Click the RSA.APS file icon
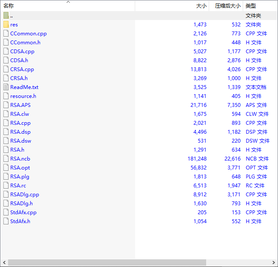 pos(6,105)
